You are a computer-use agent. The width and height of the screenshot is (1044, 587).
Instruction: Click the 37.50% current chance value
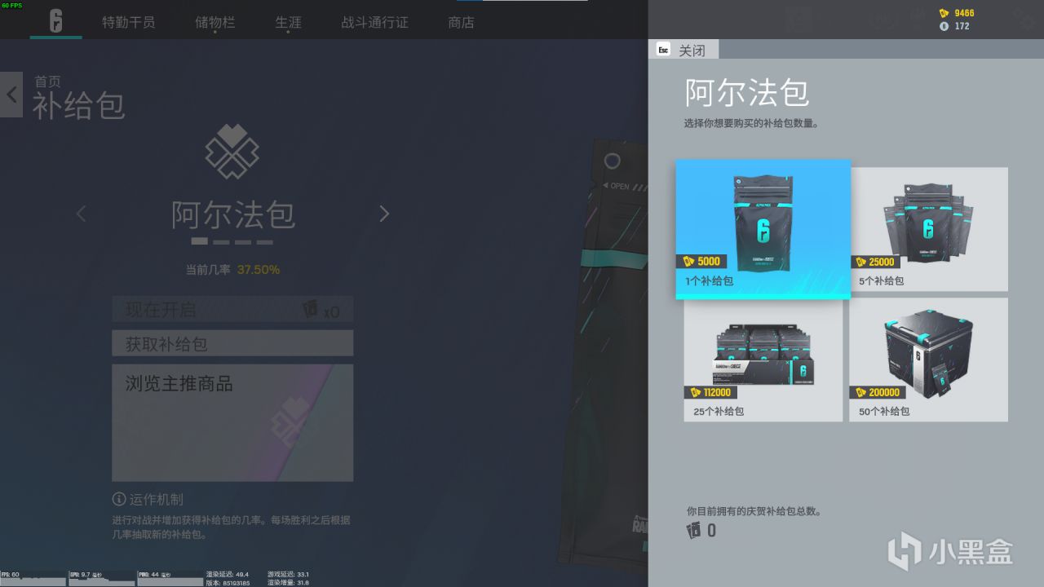click(259, 270)
